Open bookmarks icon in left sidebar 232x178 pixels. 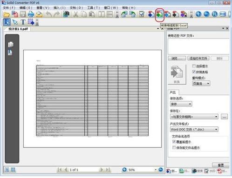click(x=10, y=53)
